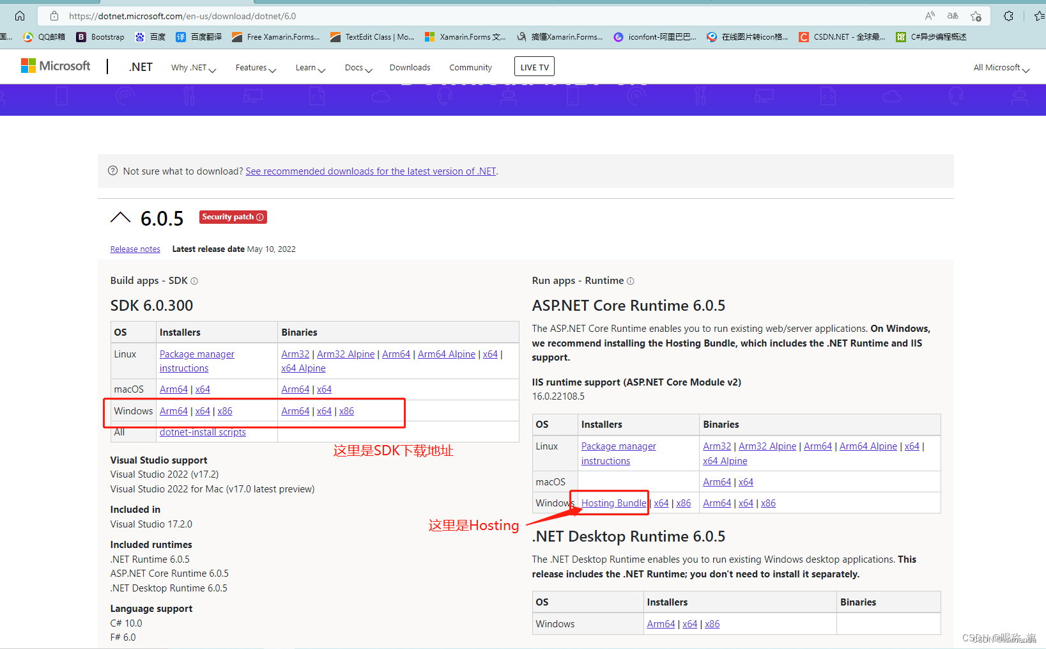Open the Release notes link
Screen dimensions: 1046x649
click(x=135, y=249)
